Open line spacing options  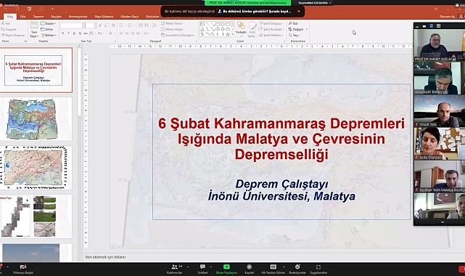[x=155, y=25]
